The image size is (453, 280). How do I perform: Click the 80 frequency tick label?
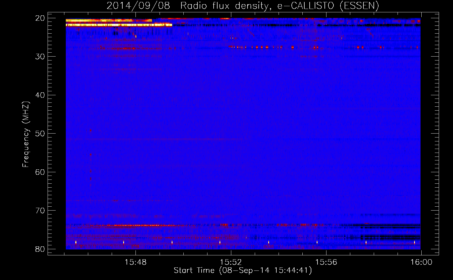click(x=40, y=249)
